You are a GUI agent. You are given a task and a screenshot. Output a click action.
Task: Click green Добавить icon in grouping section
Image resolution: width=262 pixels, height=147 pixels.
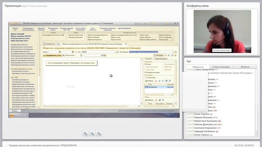146,81
